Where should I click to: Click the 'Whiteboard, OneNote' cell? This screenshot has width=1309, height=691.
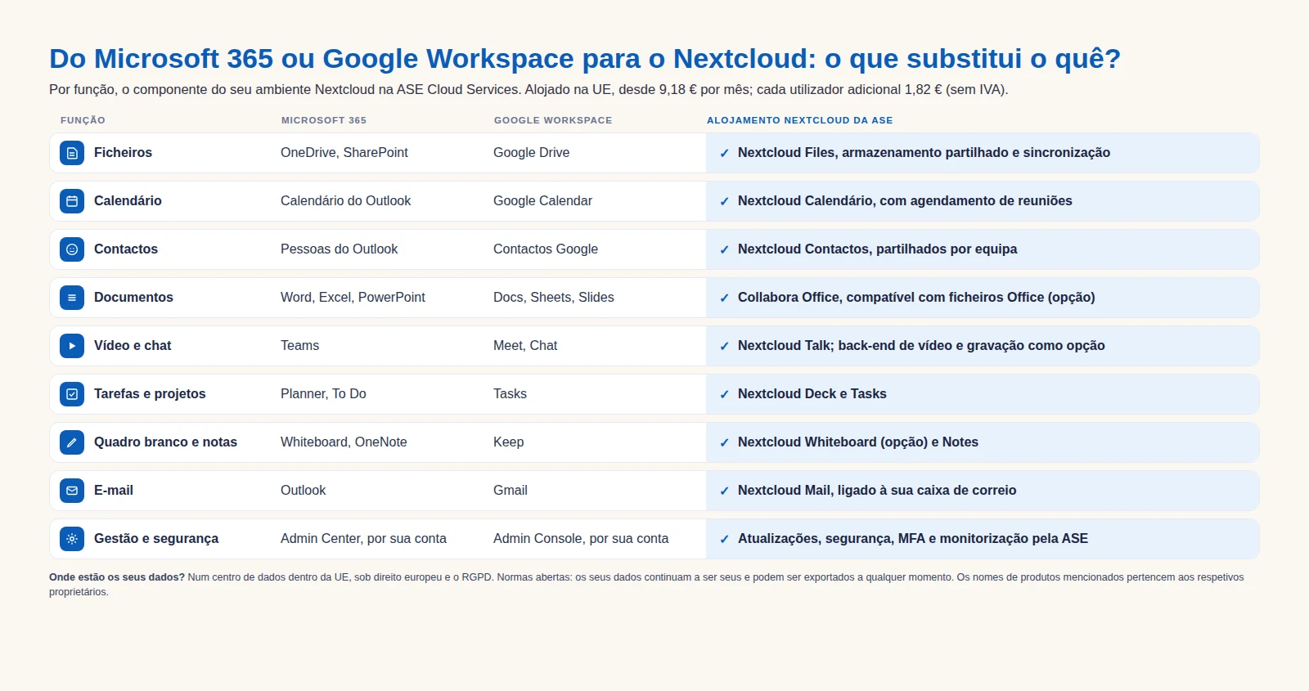click(x=344, y=442)
